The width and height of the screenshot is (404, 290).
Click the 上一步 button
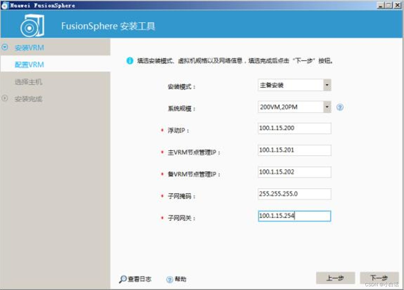[x=335, y=278]
